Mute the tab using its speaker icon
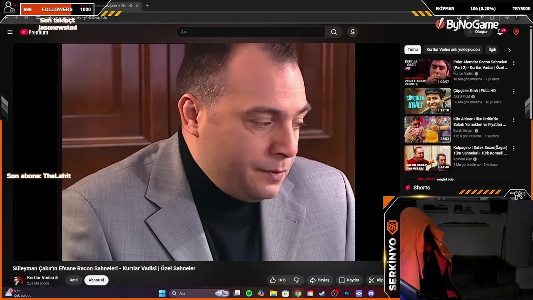Viewport: 533px width, 300px height. click(130, 6)
